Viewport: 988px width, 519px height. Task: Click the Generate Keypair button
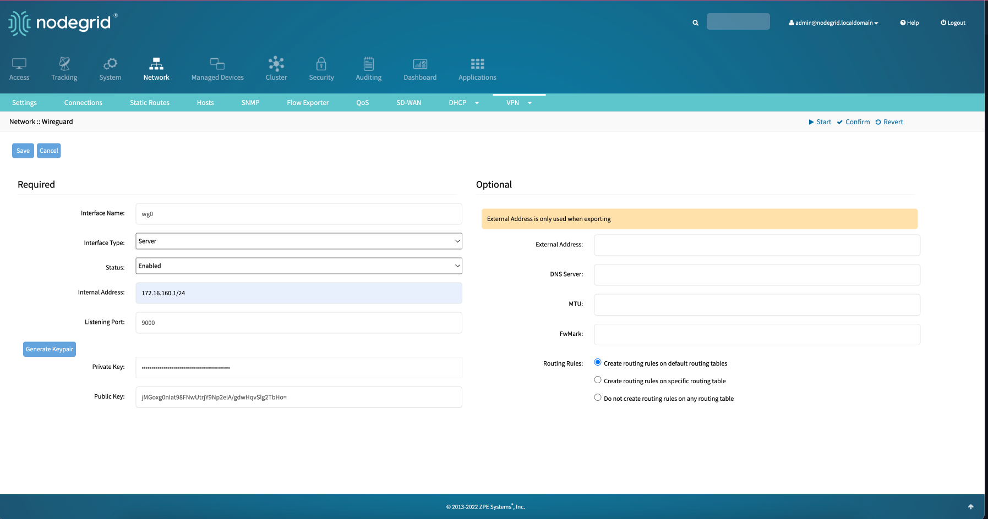coord(49,349)
